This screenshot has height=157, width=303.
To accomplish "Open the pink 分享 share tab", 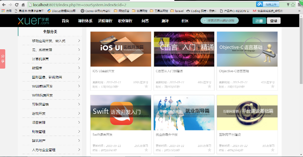I will coord(3,59).
